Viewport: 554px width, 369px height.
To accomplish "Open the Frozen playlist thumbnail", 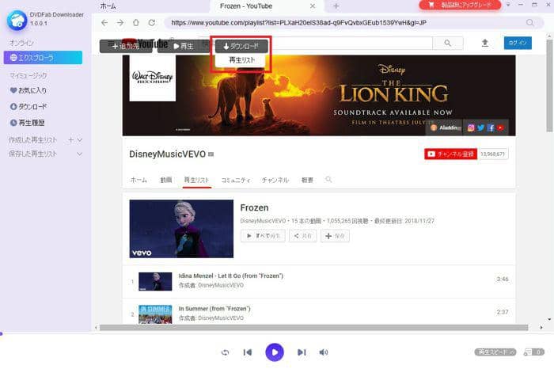I will click(x=181, y=229).
